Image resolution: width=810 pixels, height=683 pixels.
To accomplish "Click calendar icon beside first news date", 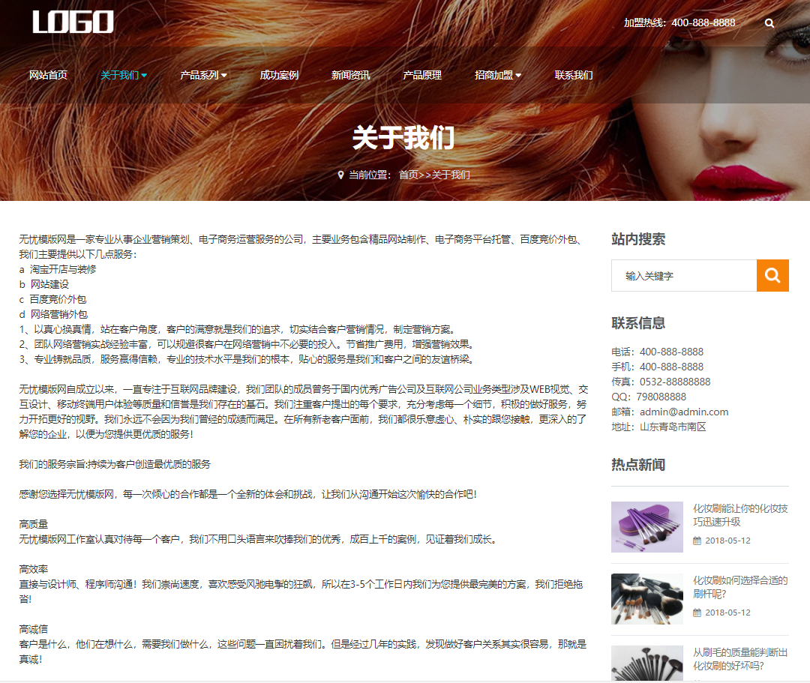I will coord(697,541).
